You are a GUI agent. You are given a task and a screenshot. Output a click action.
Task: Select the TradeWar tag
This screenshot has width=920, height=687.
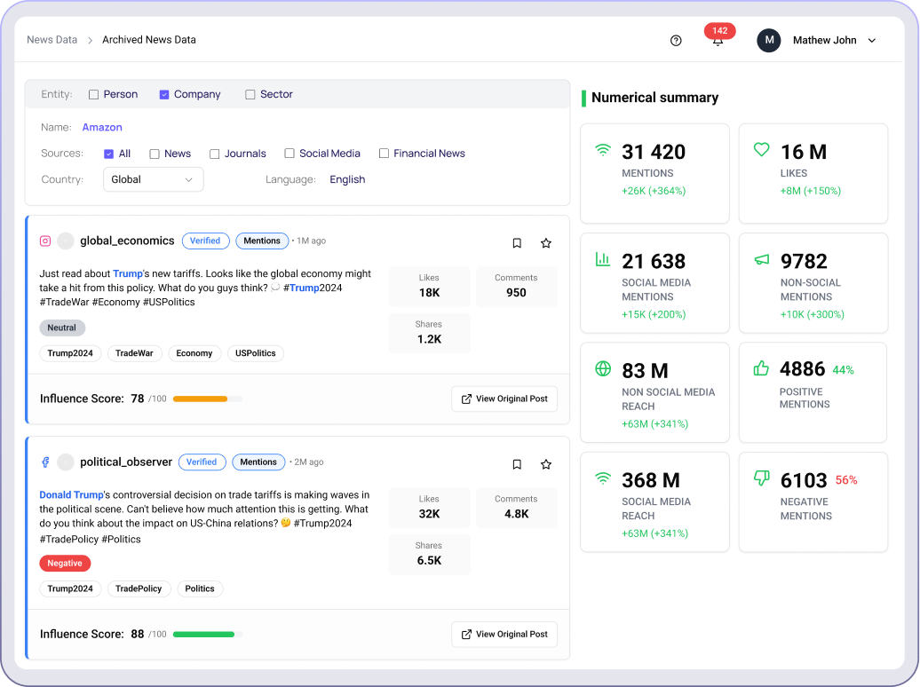pos(134,353)
